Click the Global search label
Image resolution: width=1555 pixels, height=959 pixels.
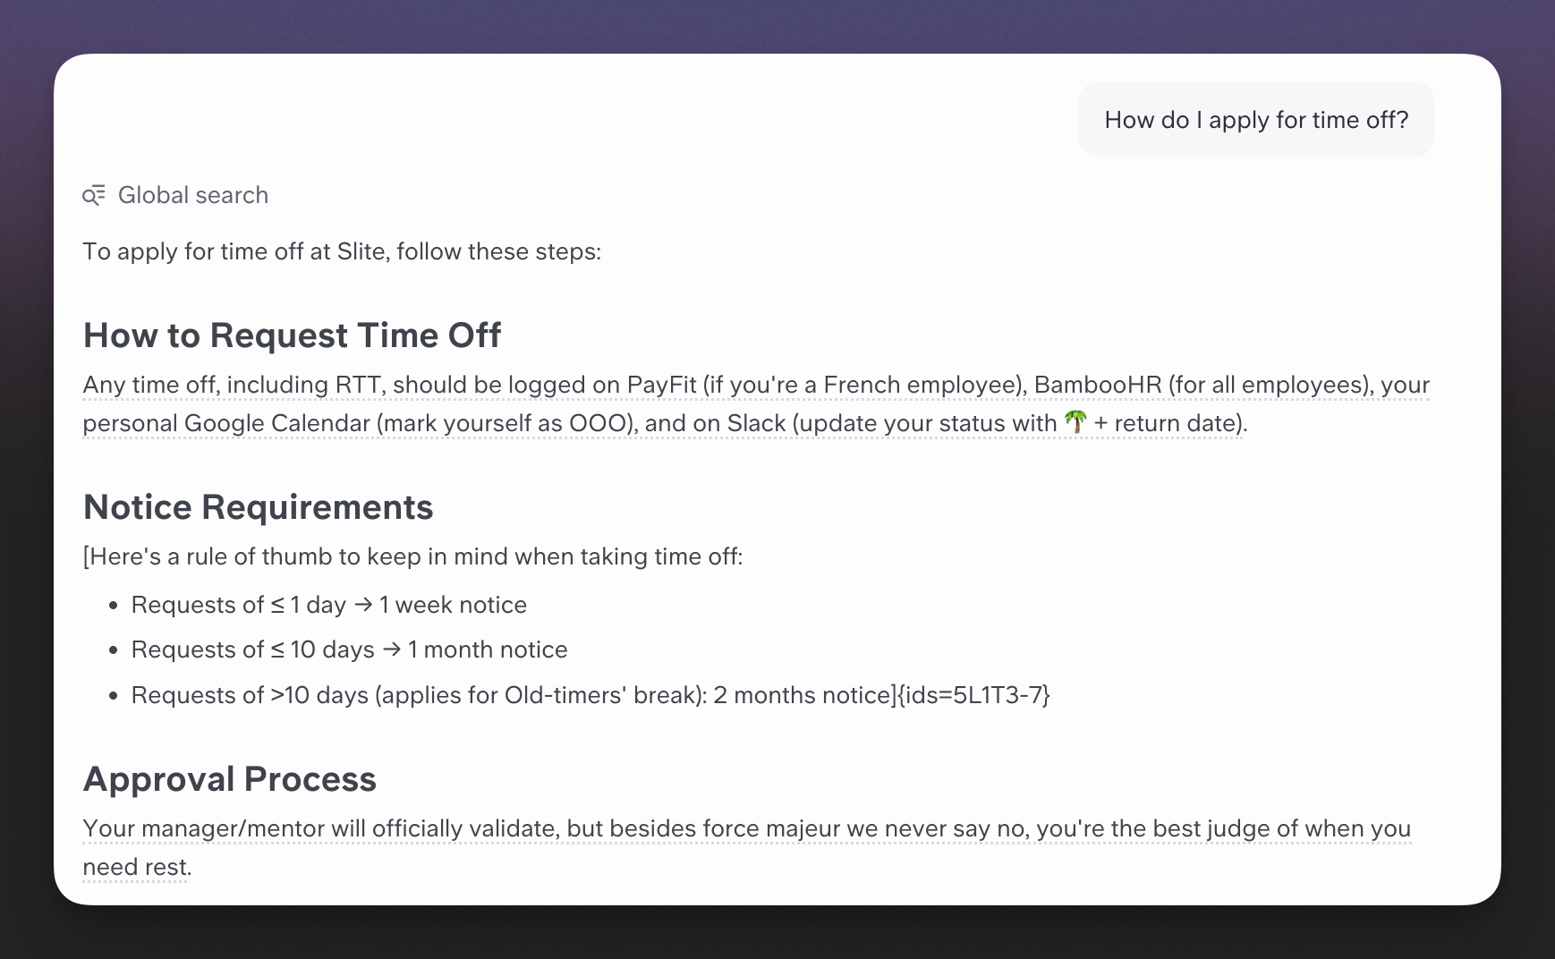(192, 195)
